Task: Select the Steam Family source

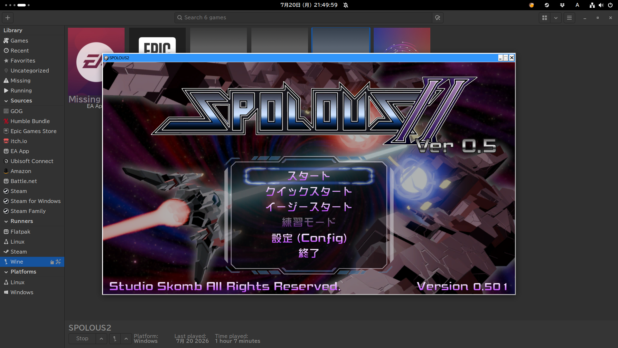Action: (x=32, y=211)
